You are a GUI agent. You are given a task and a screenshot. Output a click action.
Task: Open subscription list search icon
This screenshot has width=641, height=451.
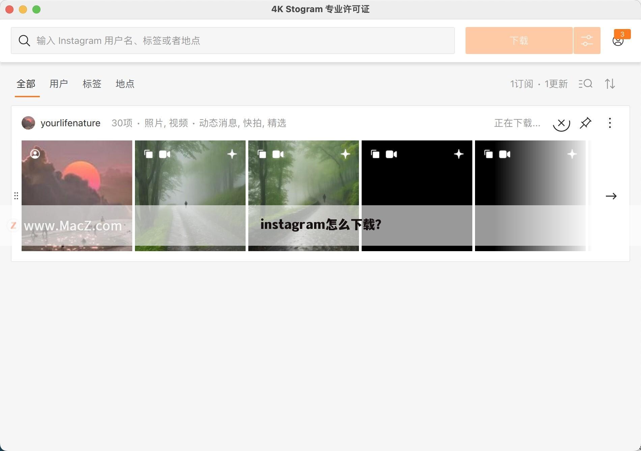[586, 84]
